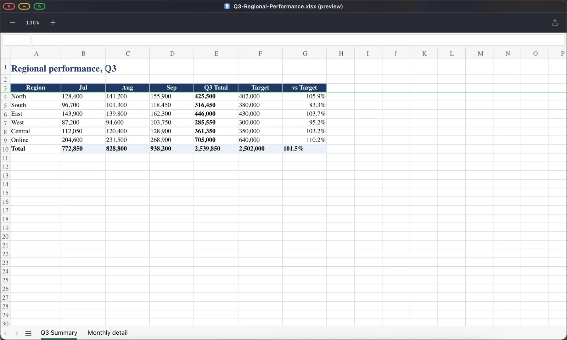This screenshot has height=340, width=567.
Task: Click Online's Q3 total 705,000
Action: (x=216, y=140)
